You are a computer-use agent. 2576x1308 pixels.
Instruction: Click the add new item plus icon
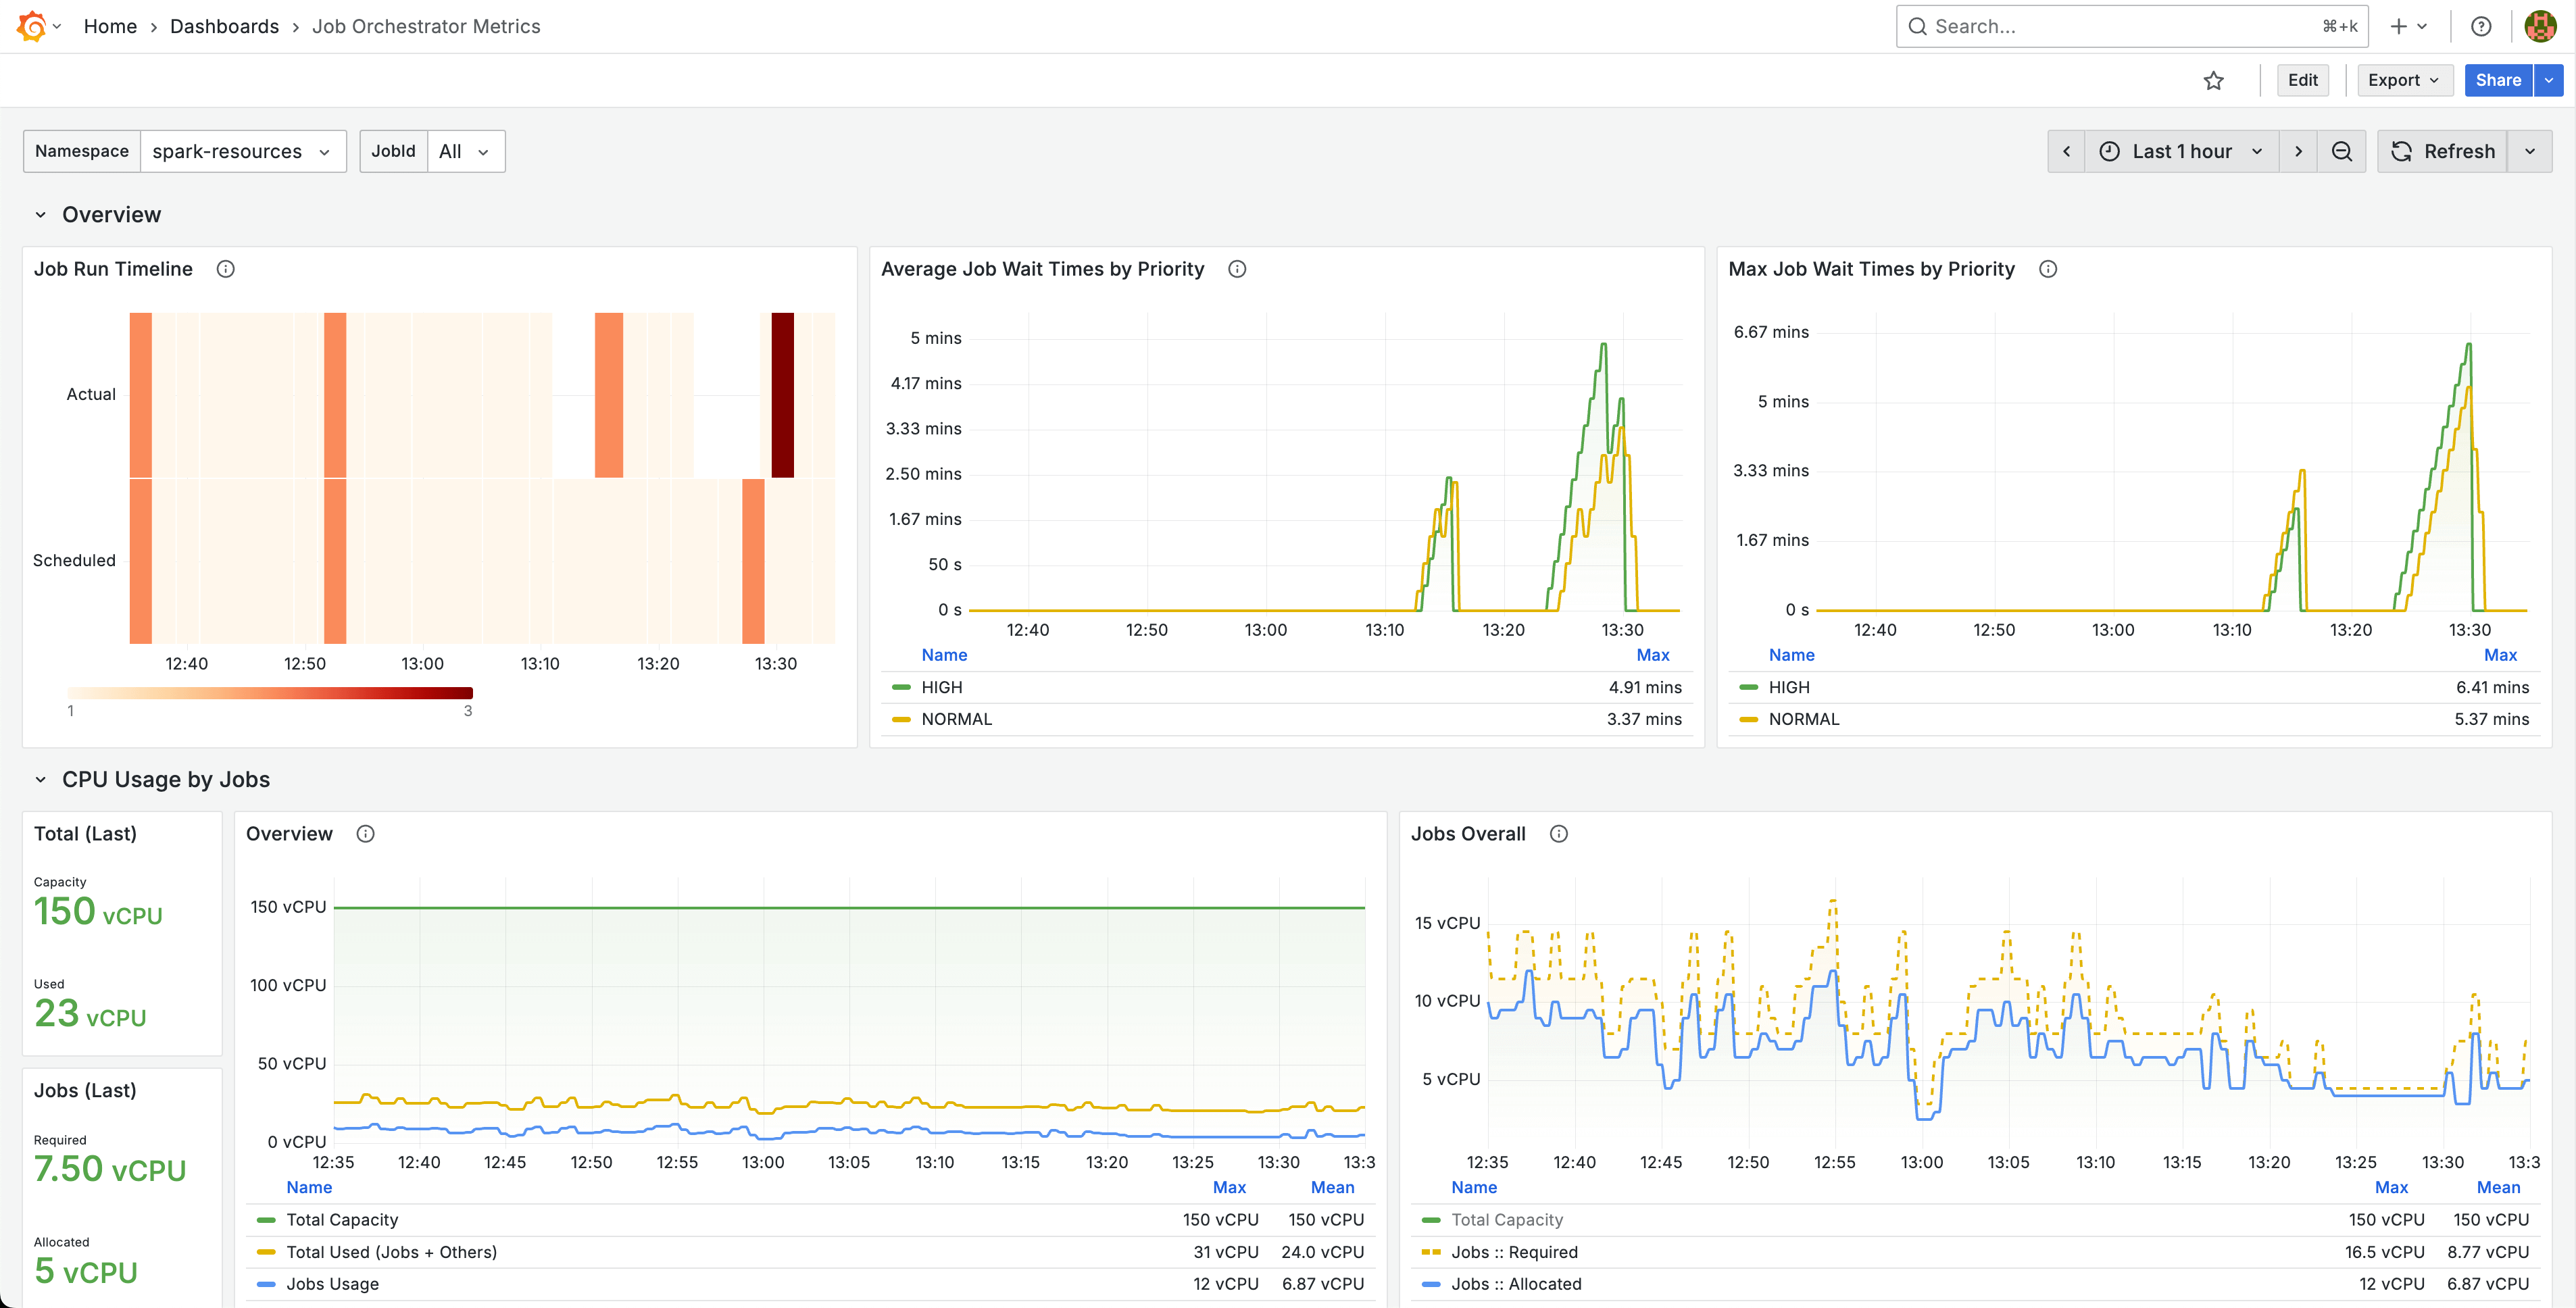point(2398,26)
